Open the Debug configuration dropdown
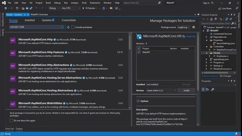This screenshot has height=136, width=242. 54,8
